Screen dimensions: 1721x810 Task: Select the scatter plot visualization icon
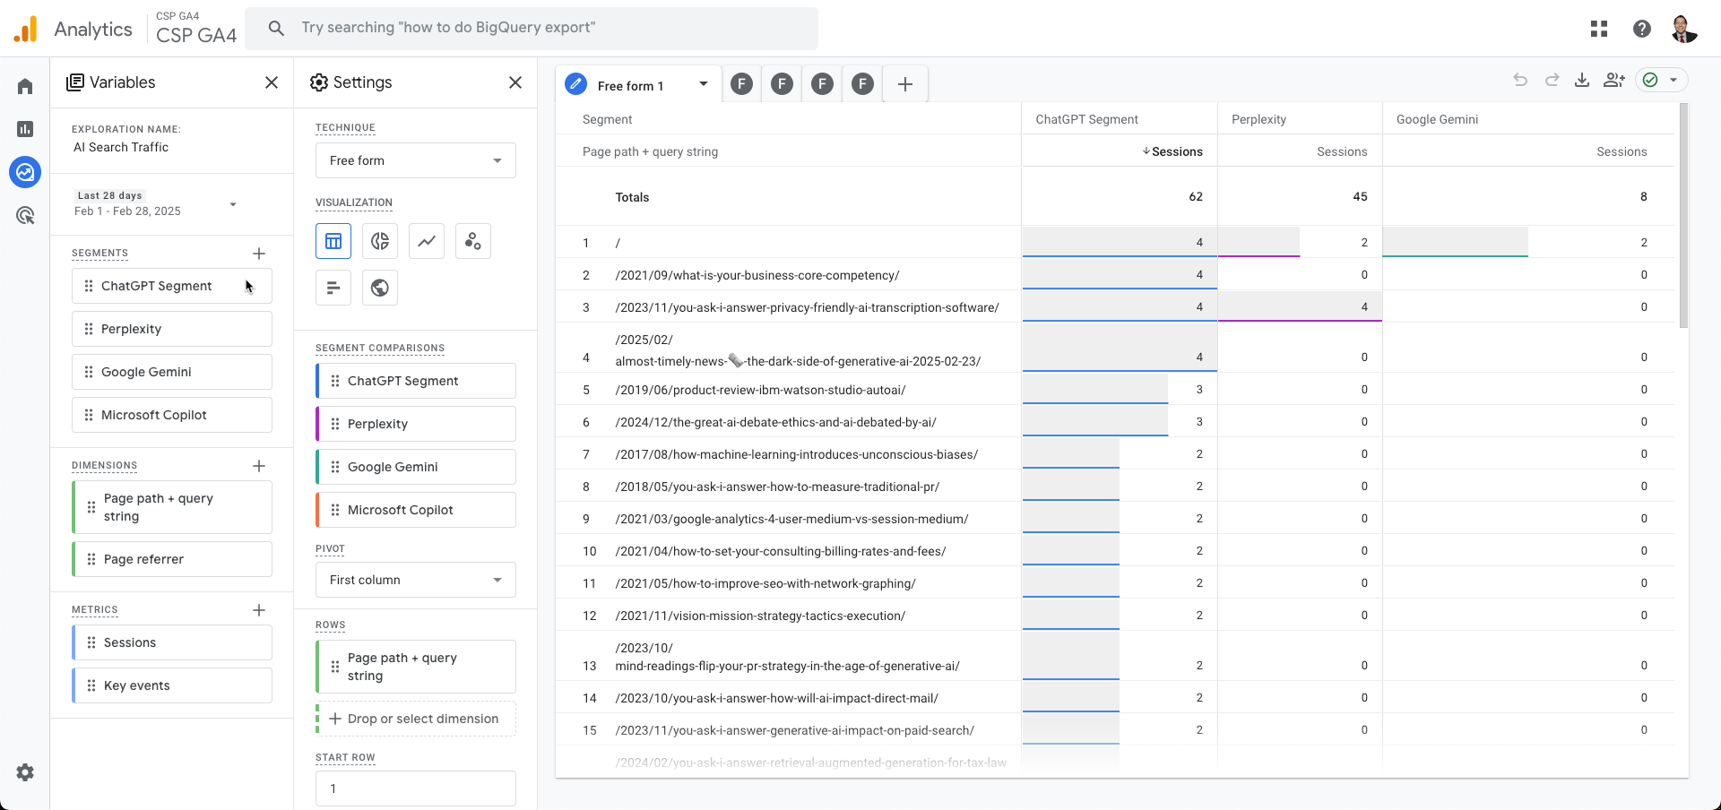pos(473,241)
